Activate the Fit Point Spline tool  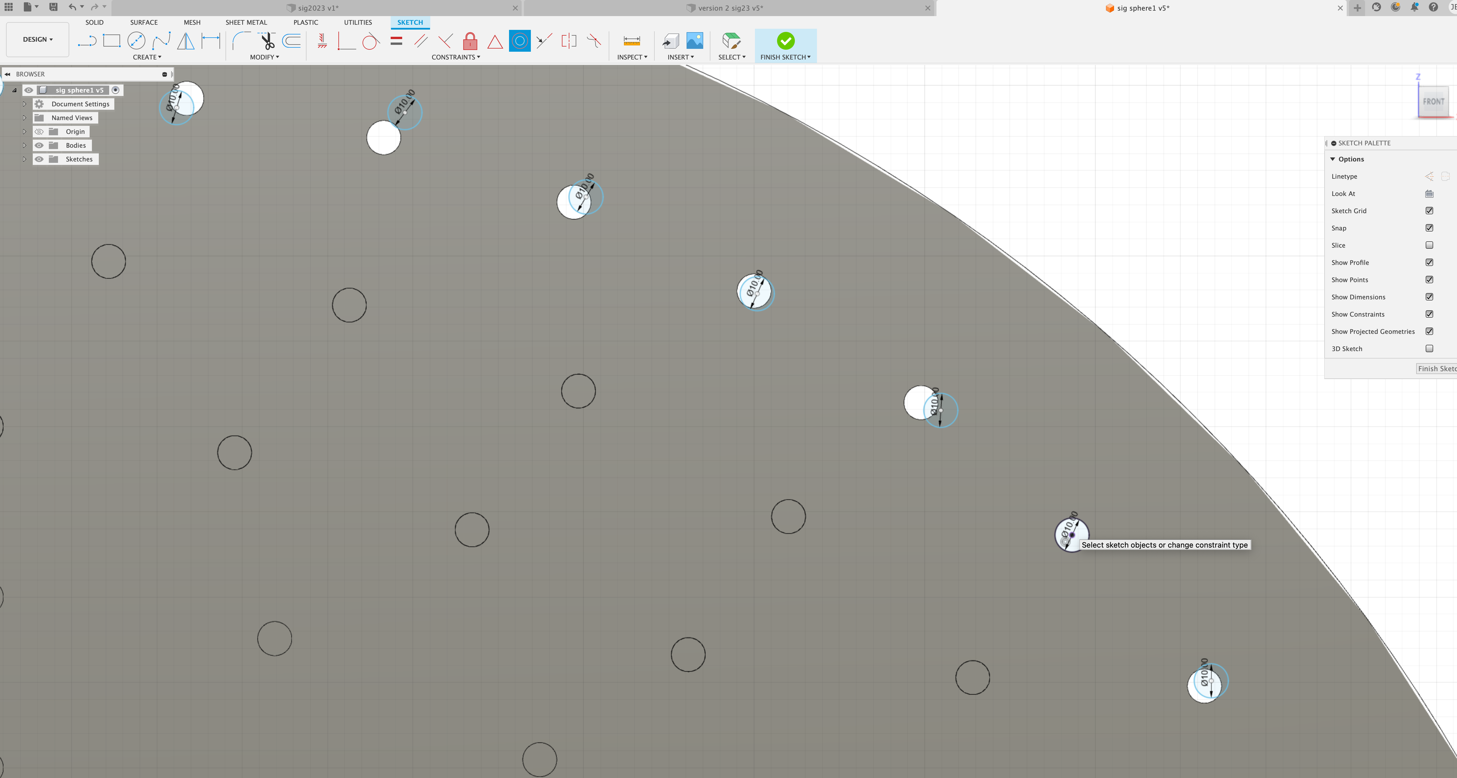tap(161, 41)
